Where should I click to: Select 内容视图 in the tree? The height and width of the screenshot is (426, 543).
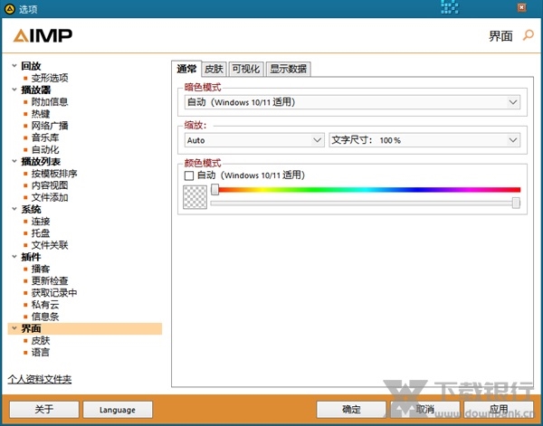click(50, 185)
